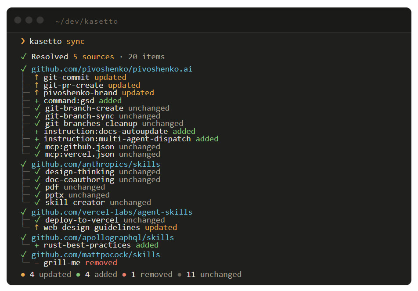Open github.com/anthropics/skills link

click(x=96, y=164)
